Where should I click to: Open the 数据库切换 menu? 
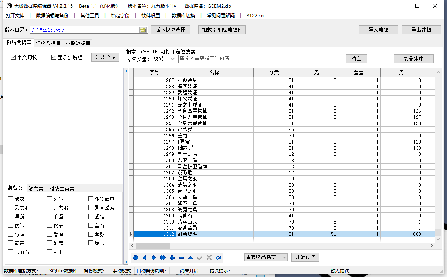click(x=183, y=16)
